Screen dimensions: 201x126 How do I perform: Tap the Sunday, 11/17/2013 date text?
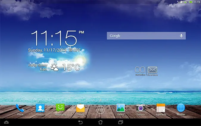point(47,50)
